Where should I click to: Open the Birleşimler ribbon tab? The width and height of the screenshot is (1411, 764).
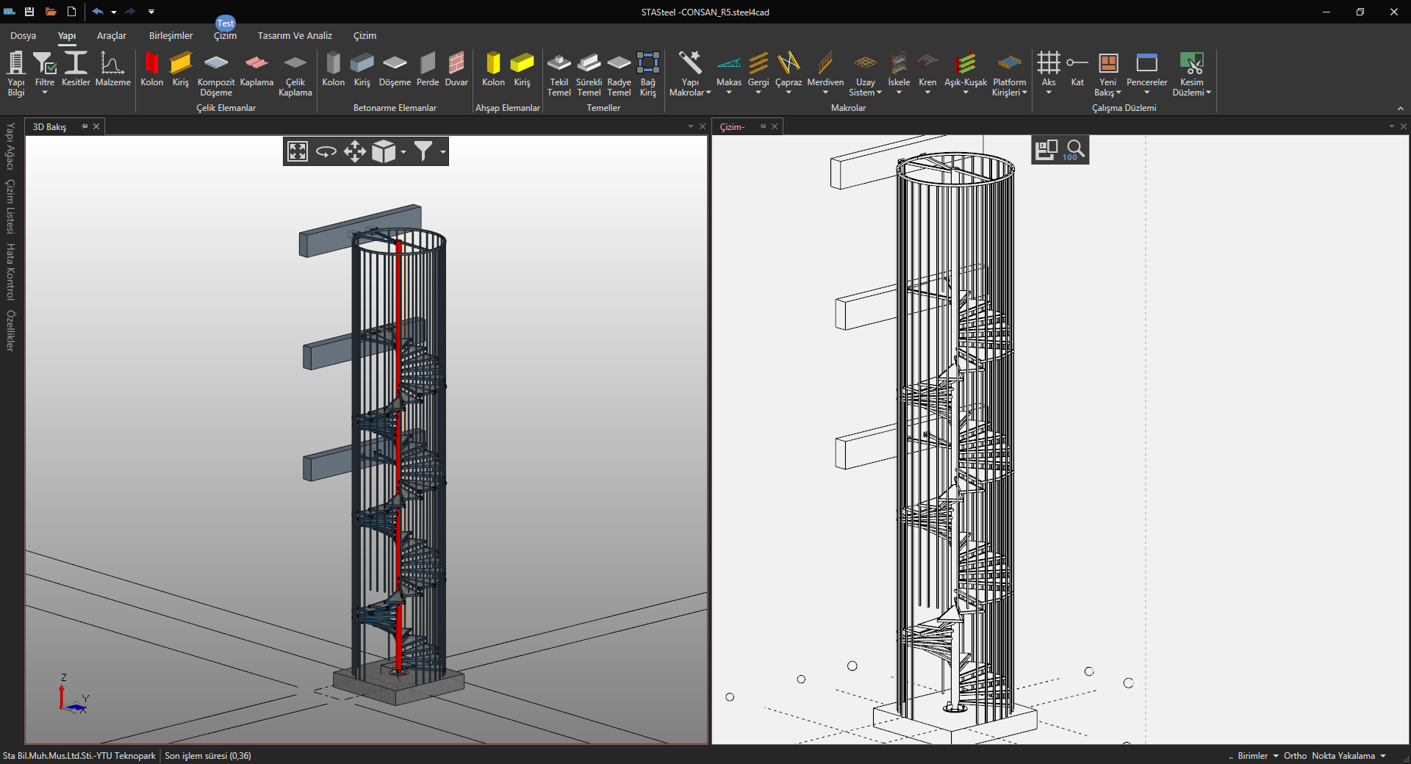pos(170,36)
